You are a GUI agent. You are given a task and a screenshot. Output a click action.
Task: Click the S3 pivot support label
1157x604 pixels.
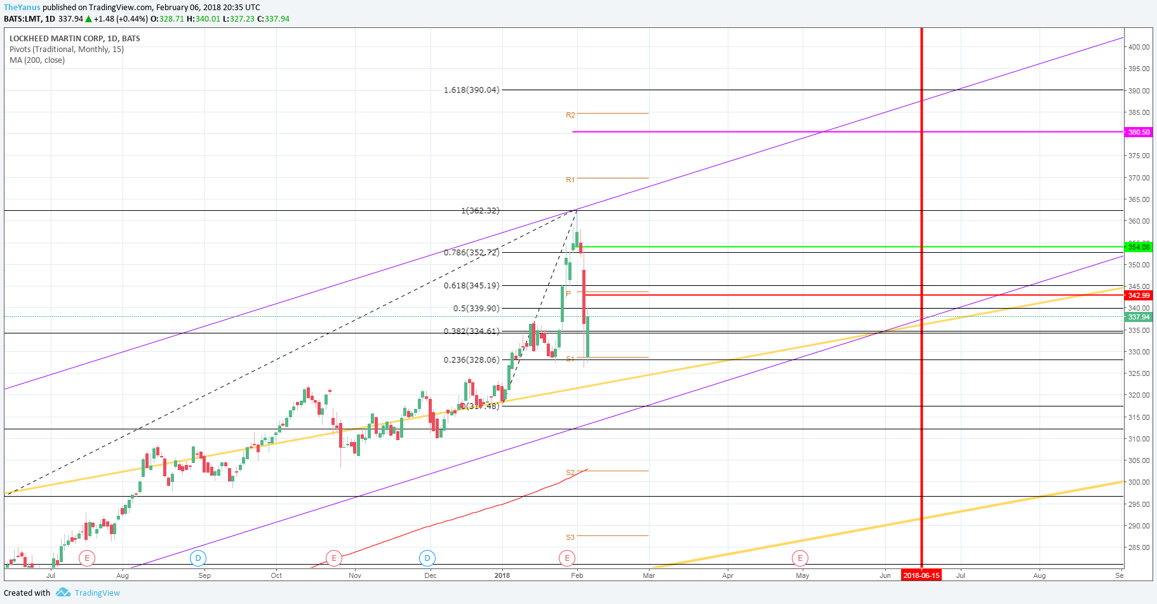pos(570,538)
